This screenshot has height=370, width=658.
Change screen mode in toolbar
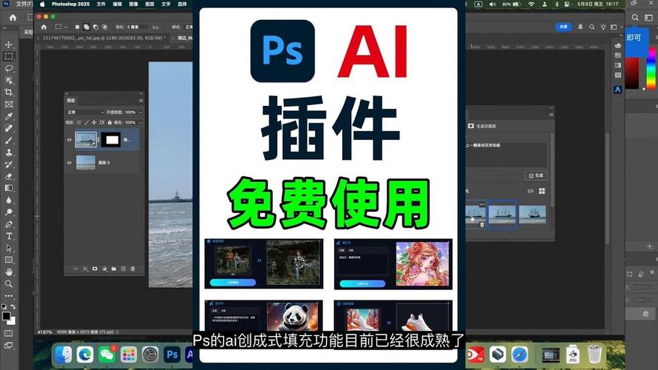click(x=8, y=346)
